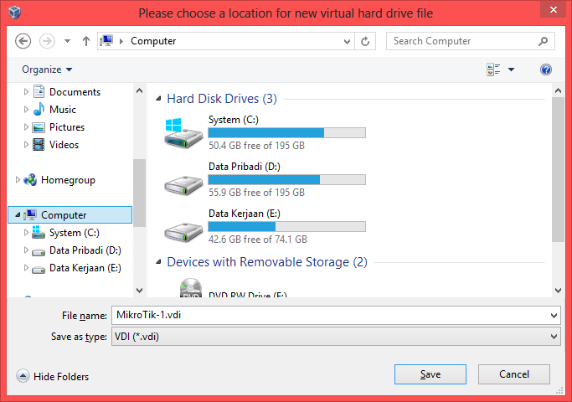Expand the Pictures library node
This screenshot has width=572, height=402.
26,127
